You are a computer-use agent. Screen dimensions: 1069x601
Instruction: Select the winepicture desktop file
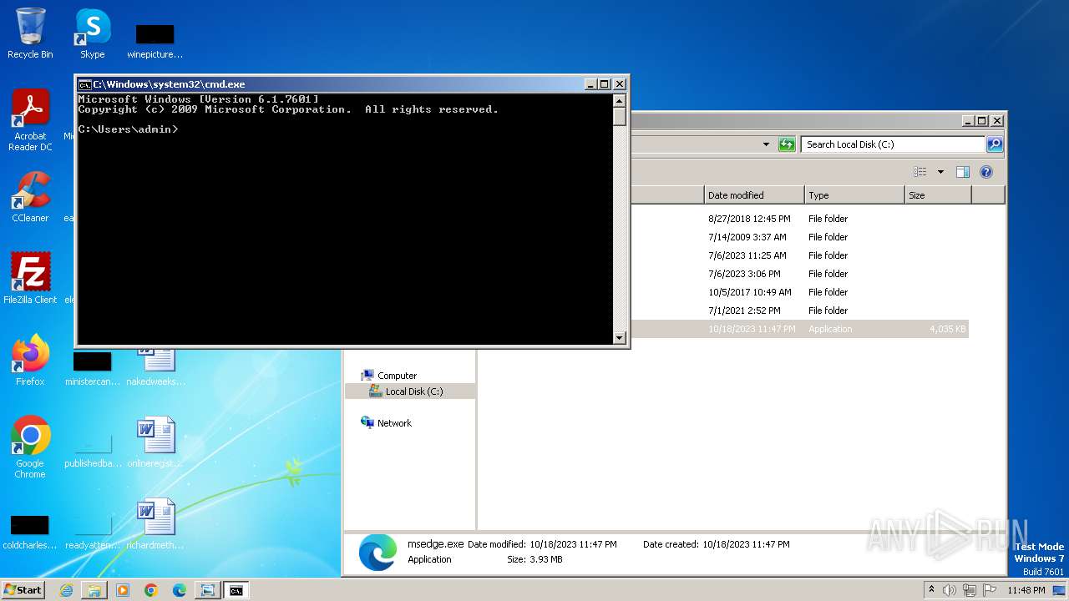click(x=155, y=41)
